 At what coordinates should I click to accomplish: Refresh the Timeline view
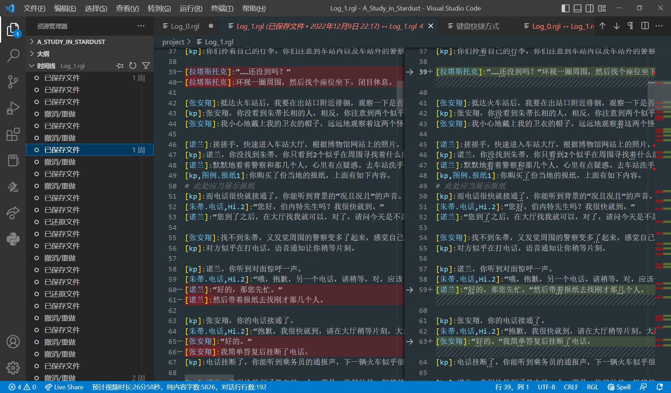point(133,65)
